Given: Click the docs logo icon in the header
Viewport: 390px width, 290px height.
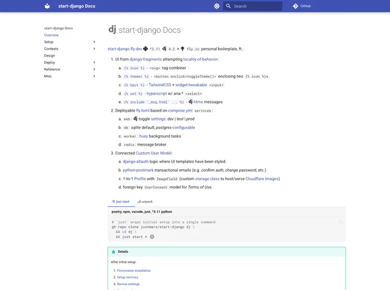Looking at the screenshot, I should pos(47,6).
